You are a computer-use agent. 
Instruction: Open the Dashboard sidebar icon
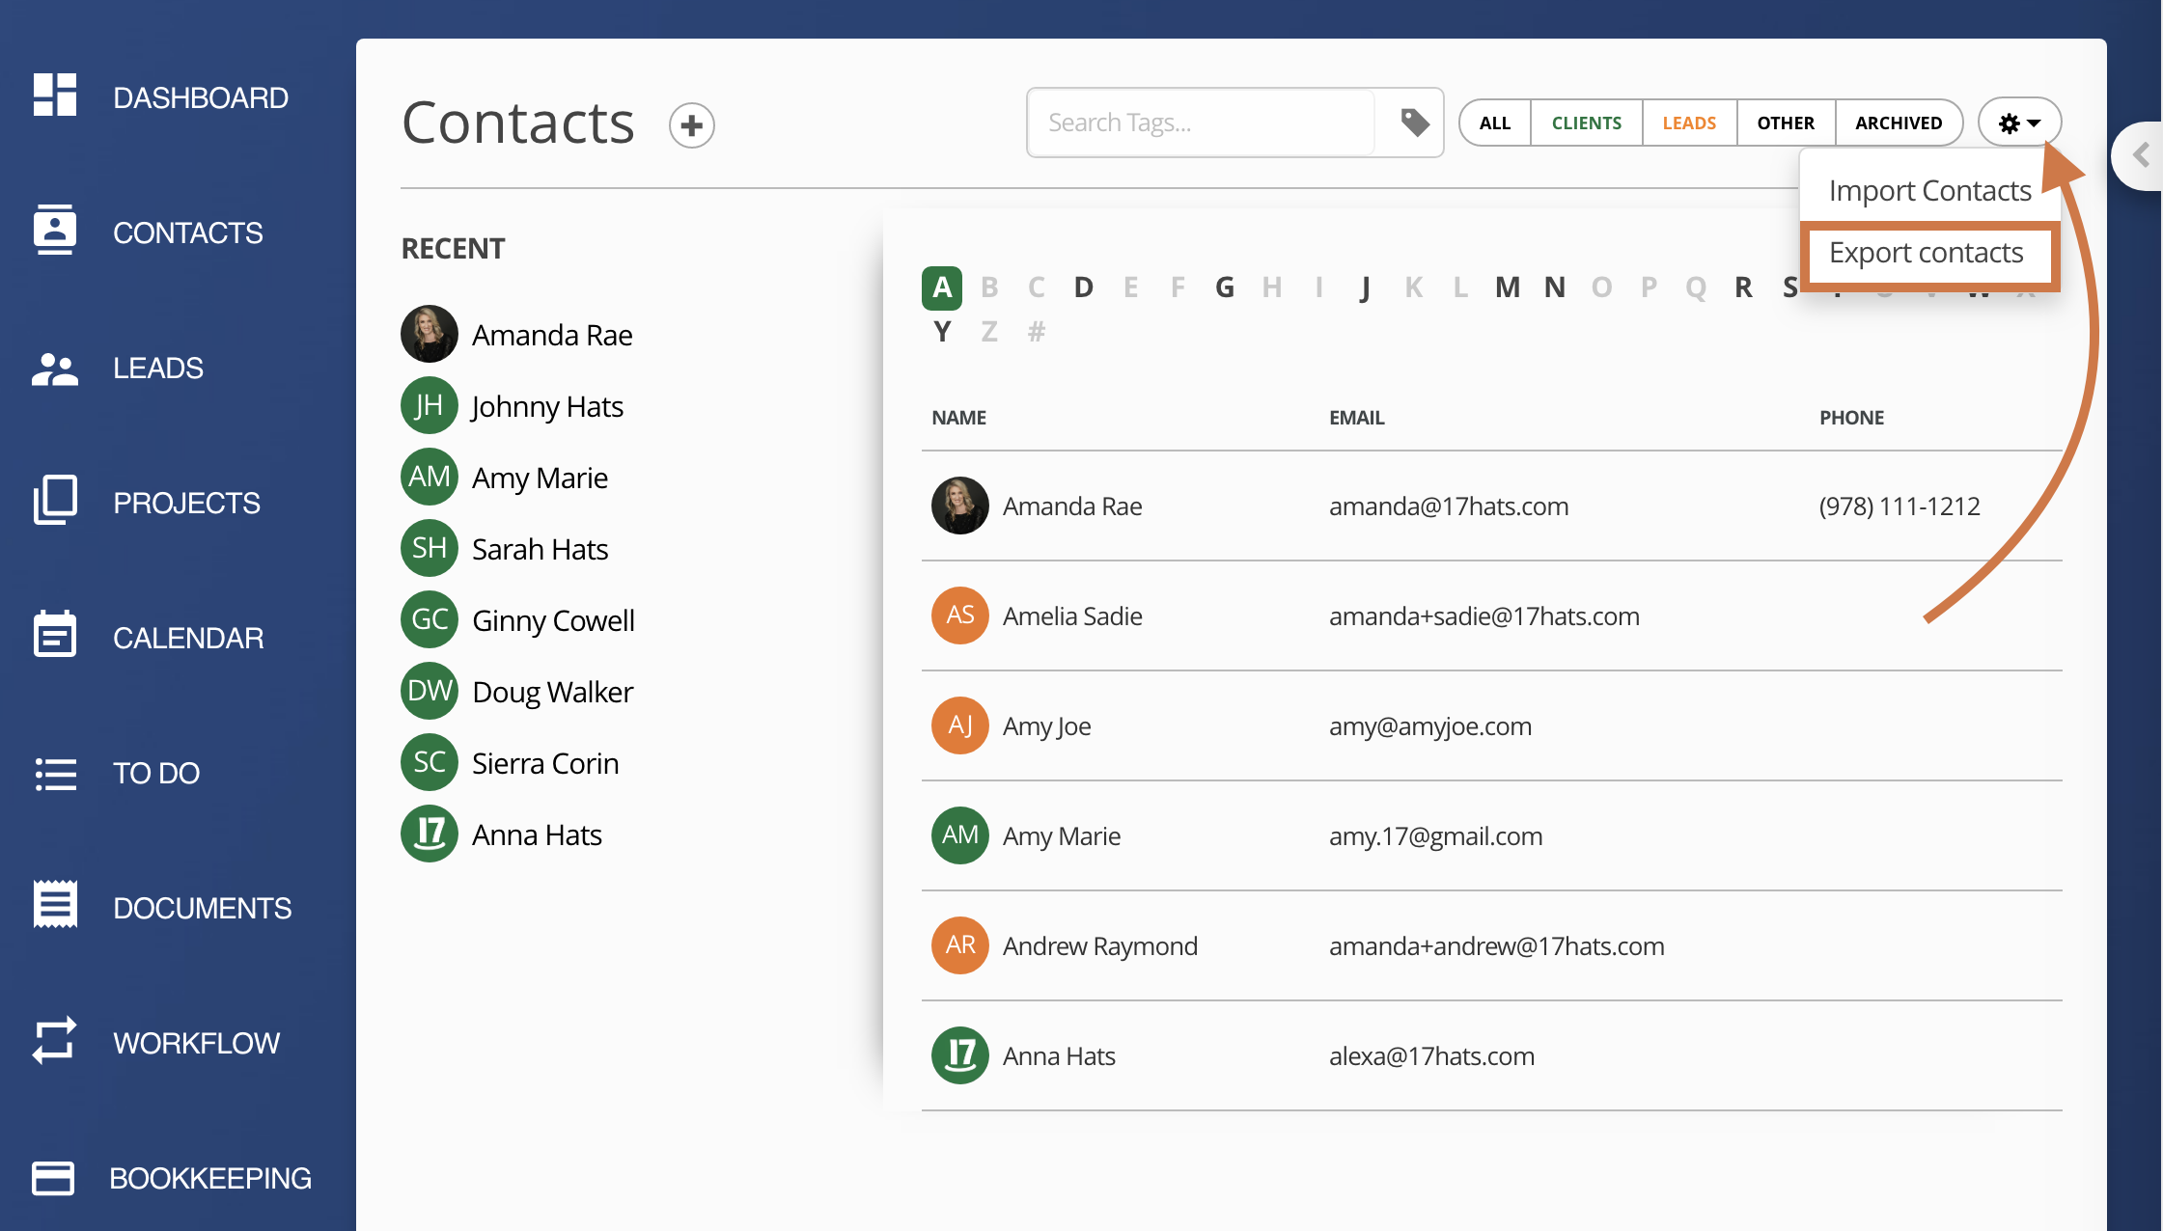pos(55,96)
